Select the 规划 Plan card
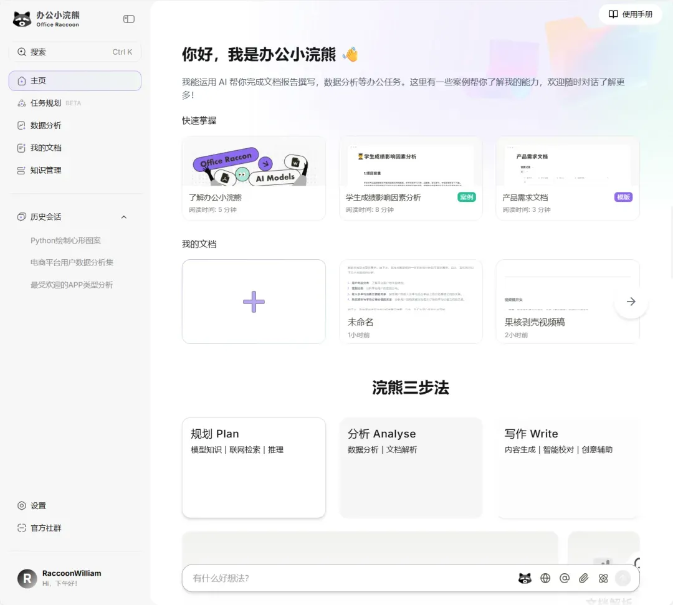This screenshot has height=605, width=673. point(254,468)
